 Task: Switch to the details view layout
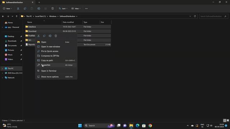point(225,120)
